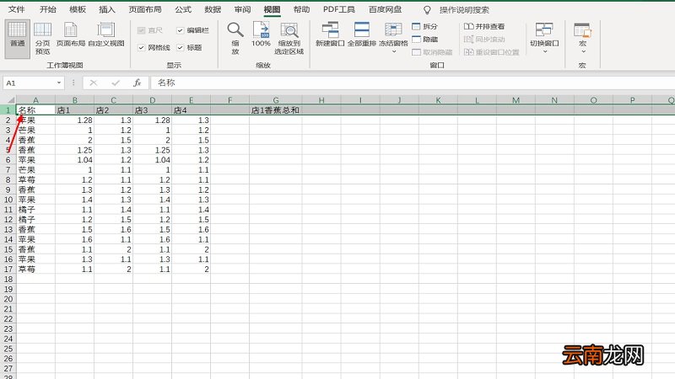
Task: Select row 17 header
Action: coord(8,270)
